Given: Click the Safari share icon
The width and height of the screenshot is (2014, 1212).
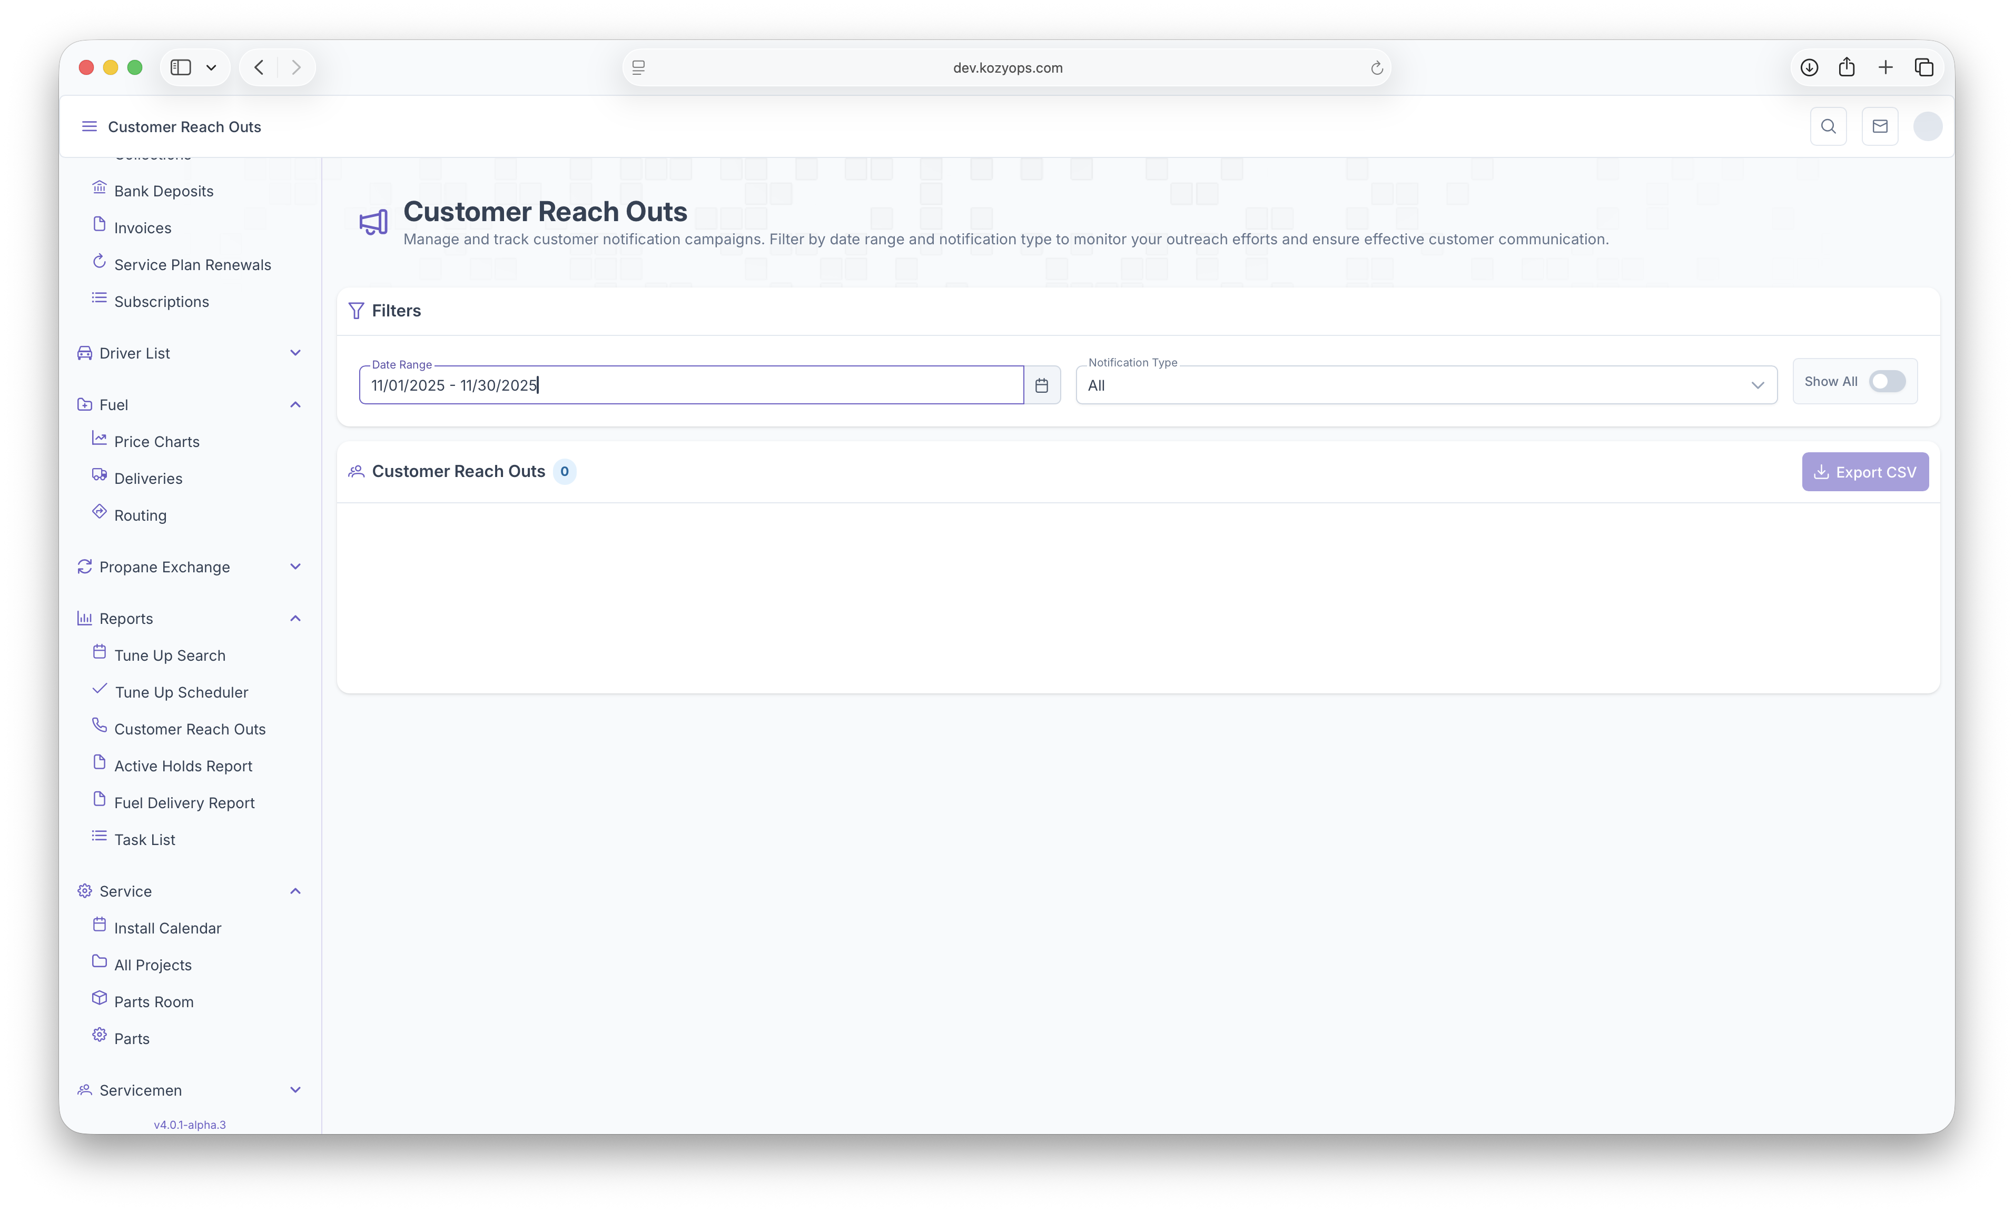Looking at the screenshot, I should 1847,68.
